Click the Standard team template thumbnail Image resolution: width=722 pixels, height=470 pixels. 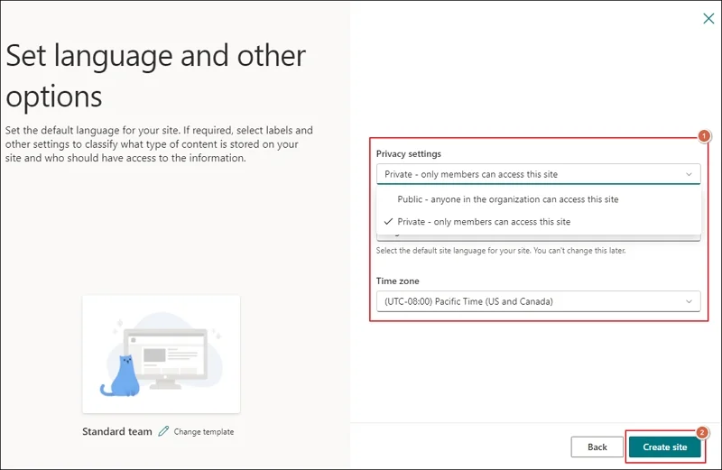(162, 355)
